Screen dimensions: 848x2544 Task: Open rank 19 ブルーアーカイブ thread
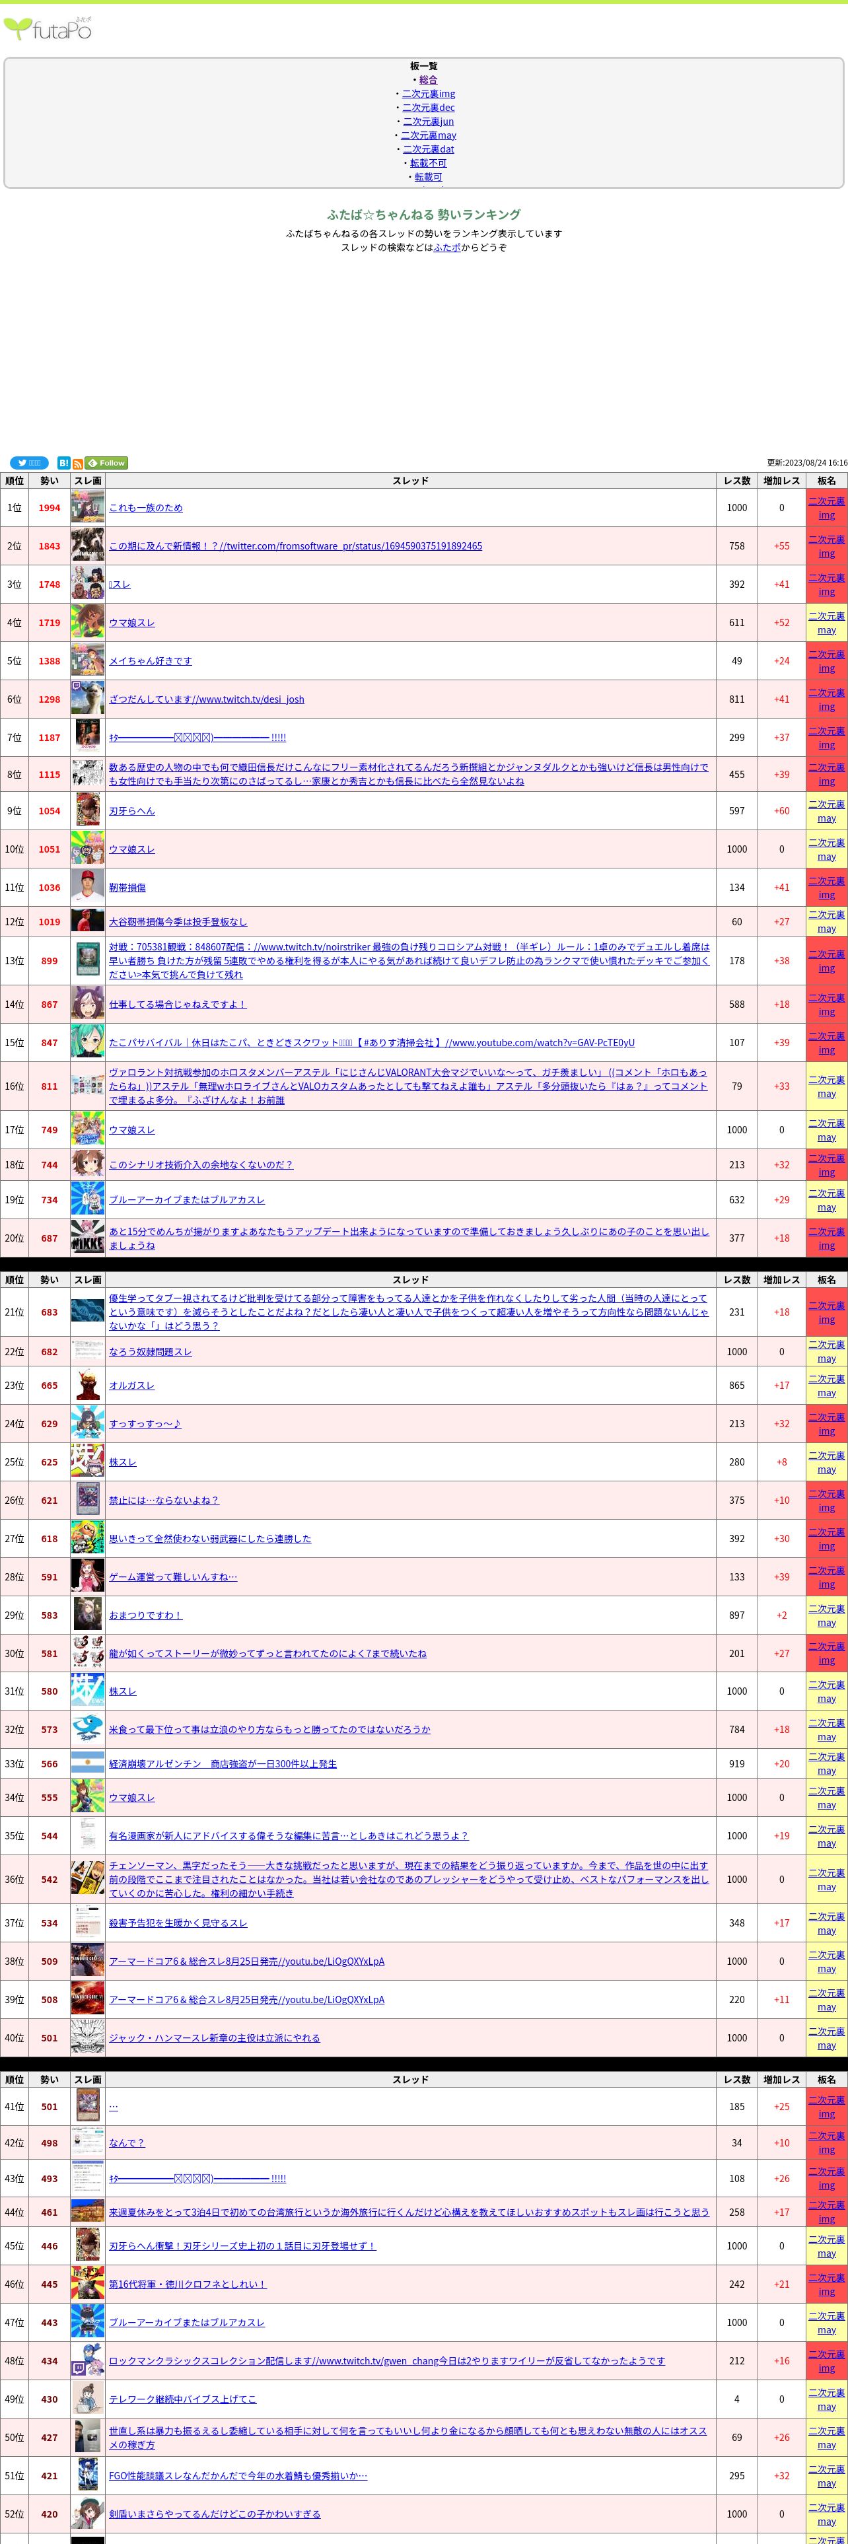187,1200
